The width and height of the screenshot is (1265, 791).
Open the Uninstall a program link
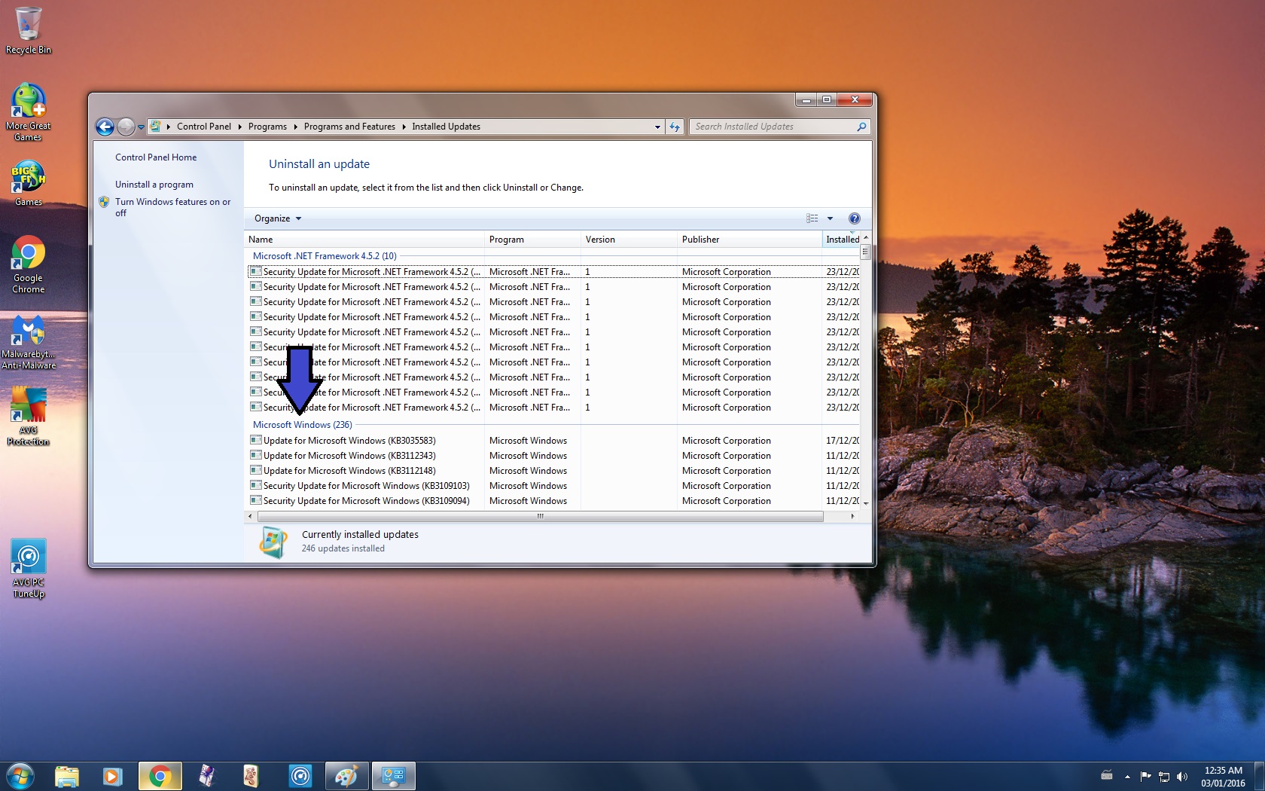(x=154, y=185)
